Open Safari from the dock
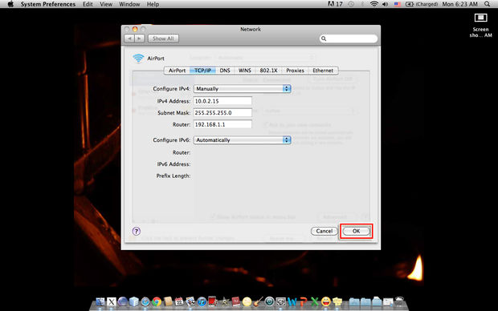 click(145, 301)
